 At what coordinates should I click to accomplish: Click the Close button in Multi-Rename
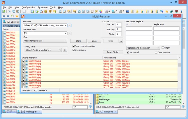(x=94, y=41)
